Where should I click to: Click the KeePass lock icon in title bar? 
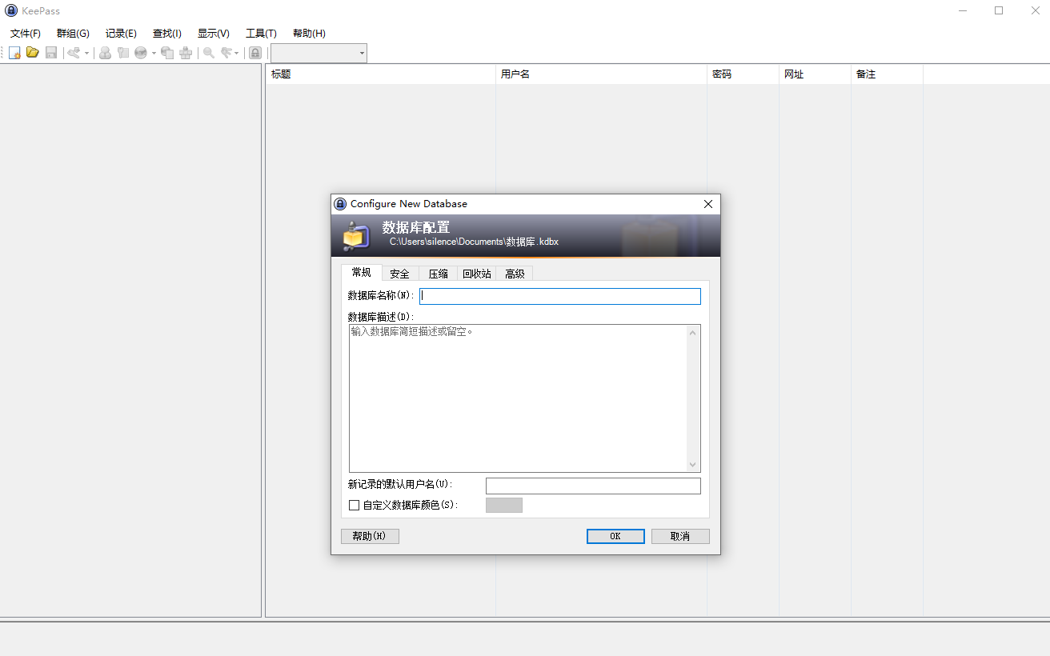pyautogui.click(x=11, y=10)
